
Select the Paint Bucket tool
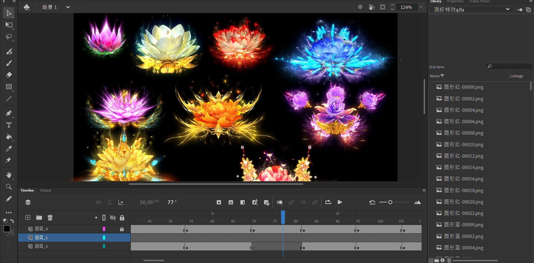[9, 137]
